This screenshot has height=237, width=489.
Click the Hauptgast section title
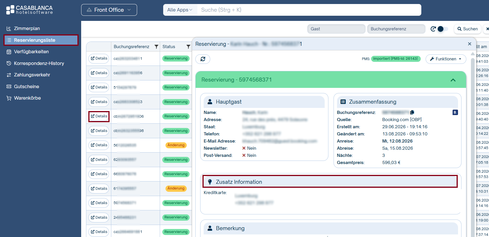point(229,102)
